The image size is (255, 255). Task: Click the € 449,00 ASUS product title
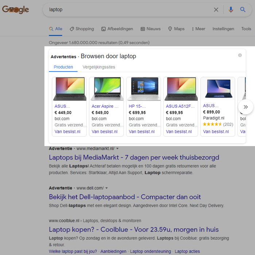pyautogui.click(x=62, y=106)
